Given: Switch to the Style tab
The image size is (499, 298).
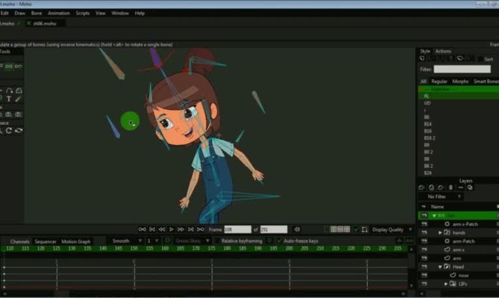Looking at the screenshot, I should (x=425, y=51).
